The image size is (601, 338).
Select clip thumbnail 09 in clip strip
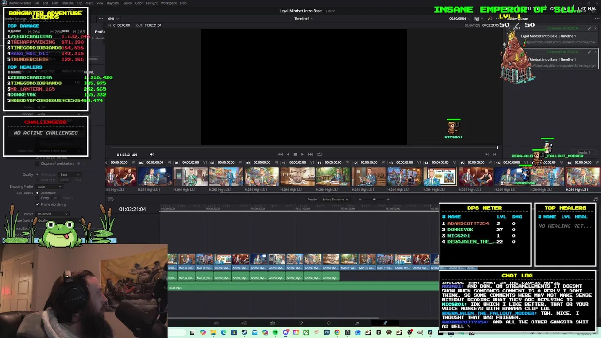262,177
